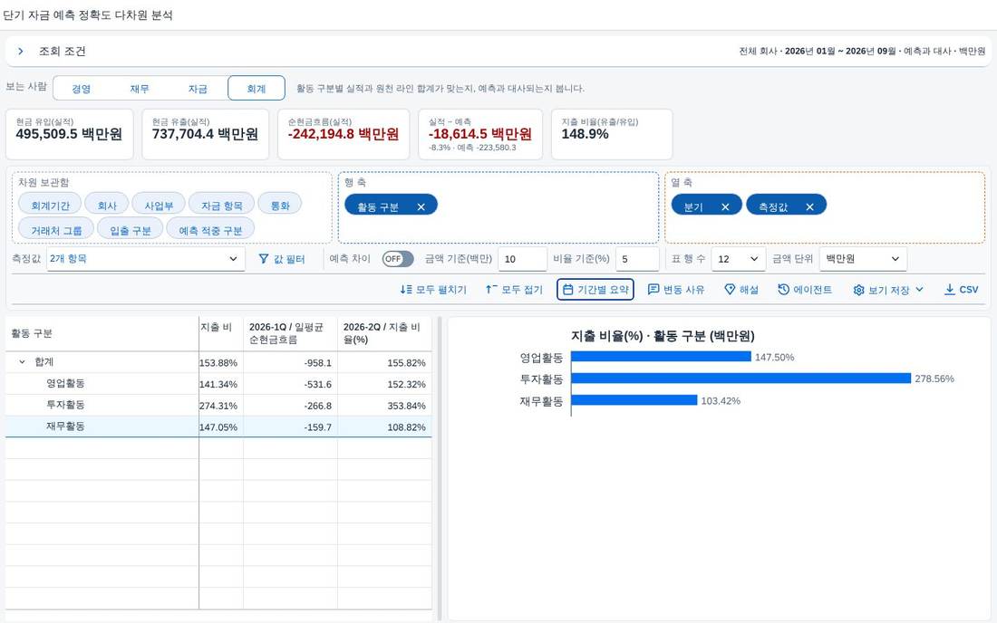Pick the 예측 적중 구분 dimension chip
Image resolution: width=997 pixels, height=623 pixels.
tap(210, 230)
